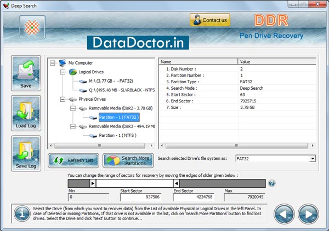Open the file system FAT32 dropdown
The height and width of the screenshot is (231, 329).
(313, 159)
